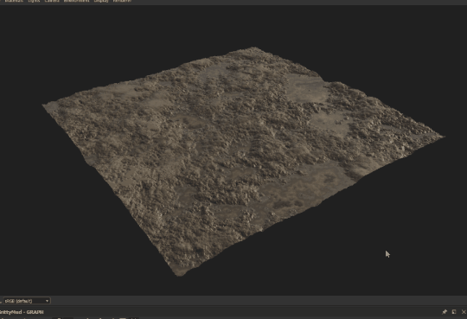Open the Display menu
467x319 pixels.
(x=101, y=1)
